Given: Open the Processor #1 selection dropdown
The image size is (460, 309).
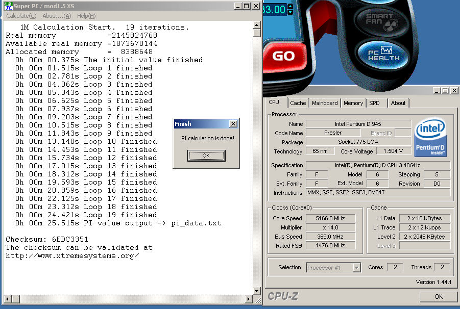Looking at the screenshot, I should [x=356, y=268].
